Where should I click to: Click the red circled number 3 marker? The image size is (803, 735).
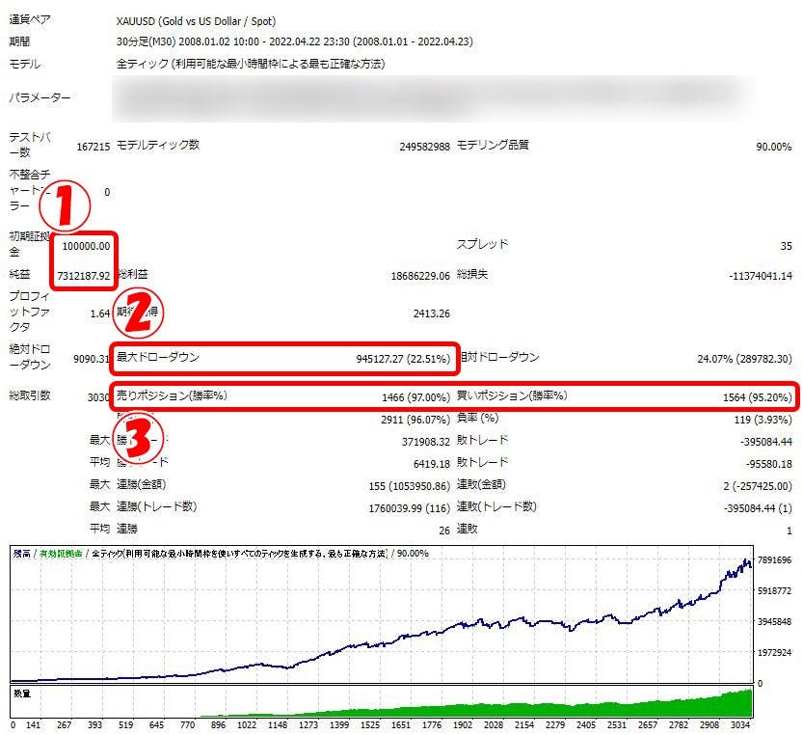(141, 440)
